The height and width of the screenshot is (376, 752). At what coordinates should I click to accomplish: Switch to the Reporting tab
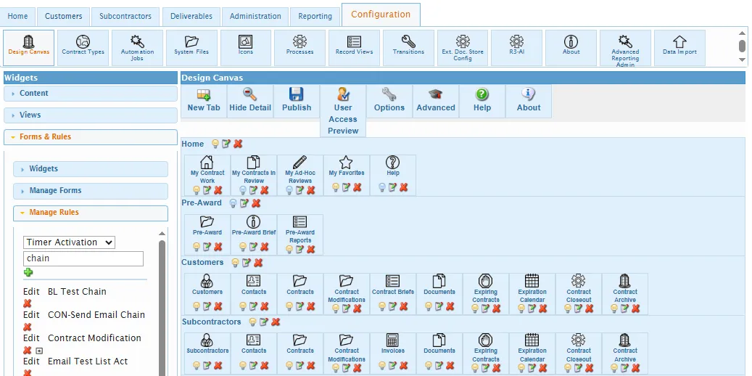click(315, 16)
